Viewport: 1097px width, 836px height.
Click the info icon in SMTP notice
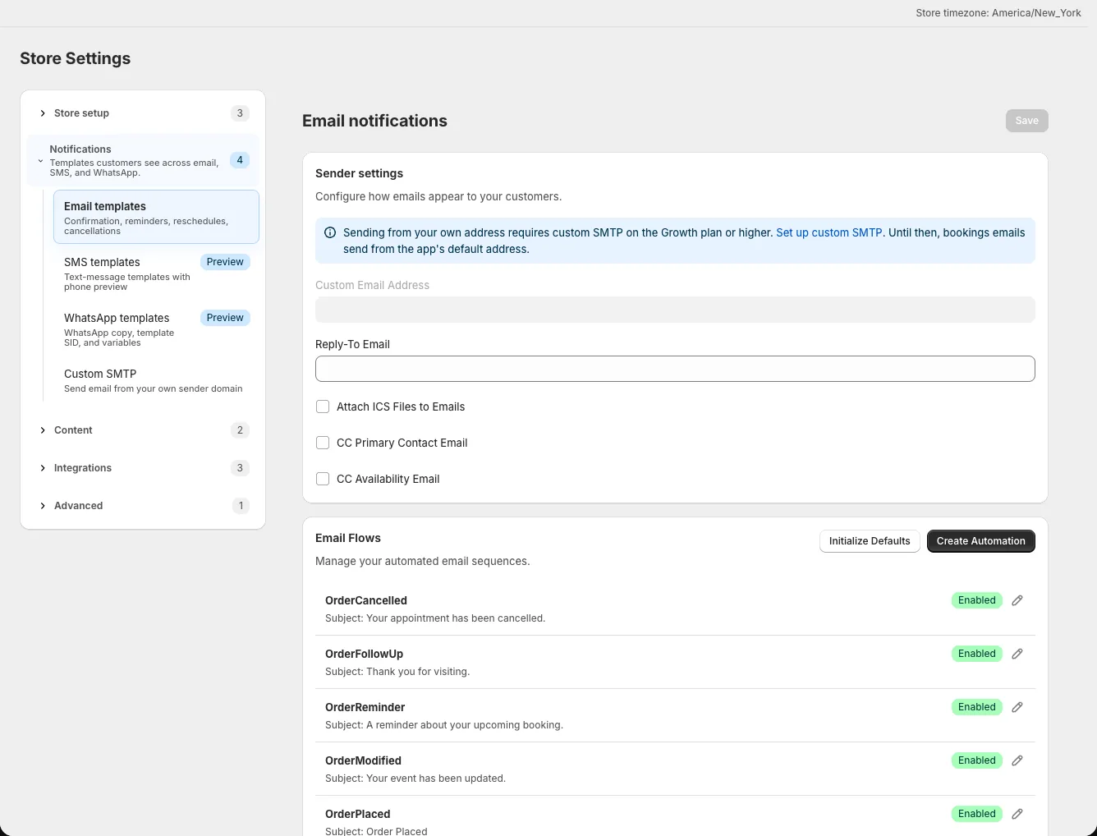[x=330, y=232]
